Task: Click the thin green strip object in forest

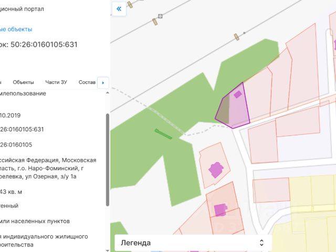Action: [163, 134]
